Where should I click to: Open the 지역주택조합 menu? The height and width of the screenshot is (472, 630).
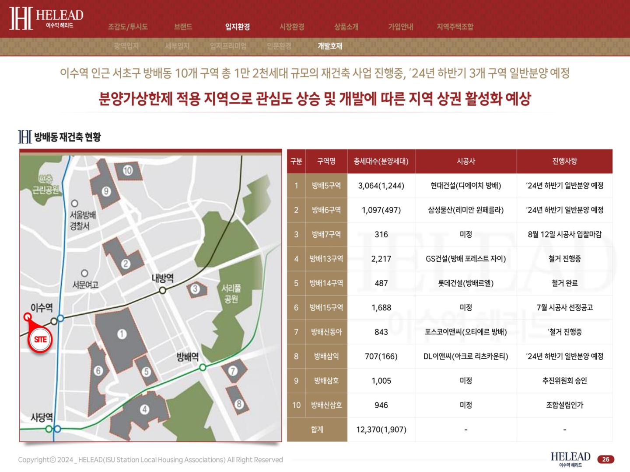[455, 27]
